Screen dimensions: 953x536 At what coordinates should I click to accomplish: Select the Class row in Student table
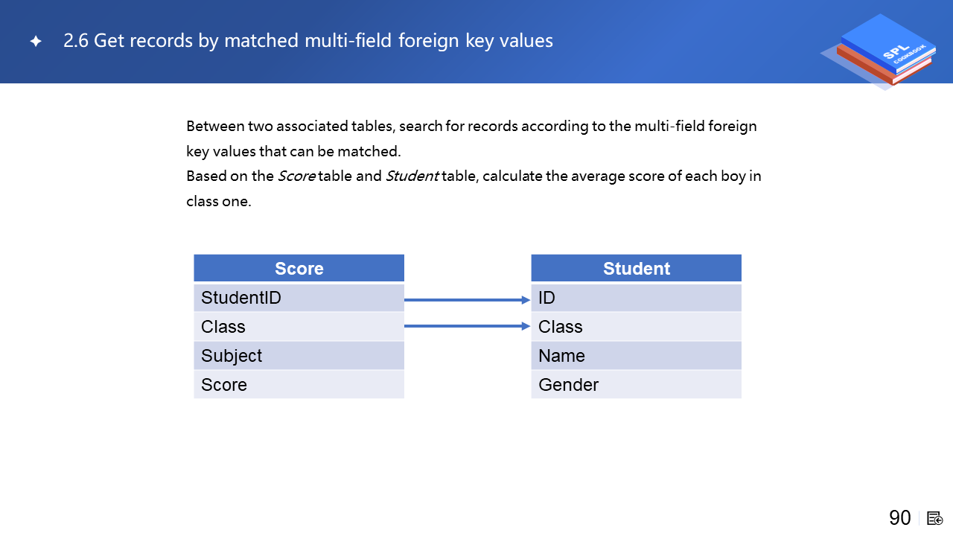coord(636,327)
